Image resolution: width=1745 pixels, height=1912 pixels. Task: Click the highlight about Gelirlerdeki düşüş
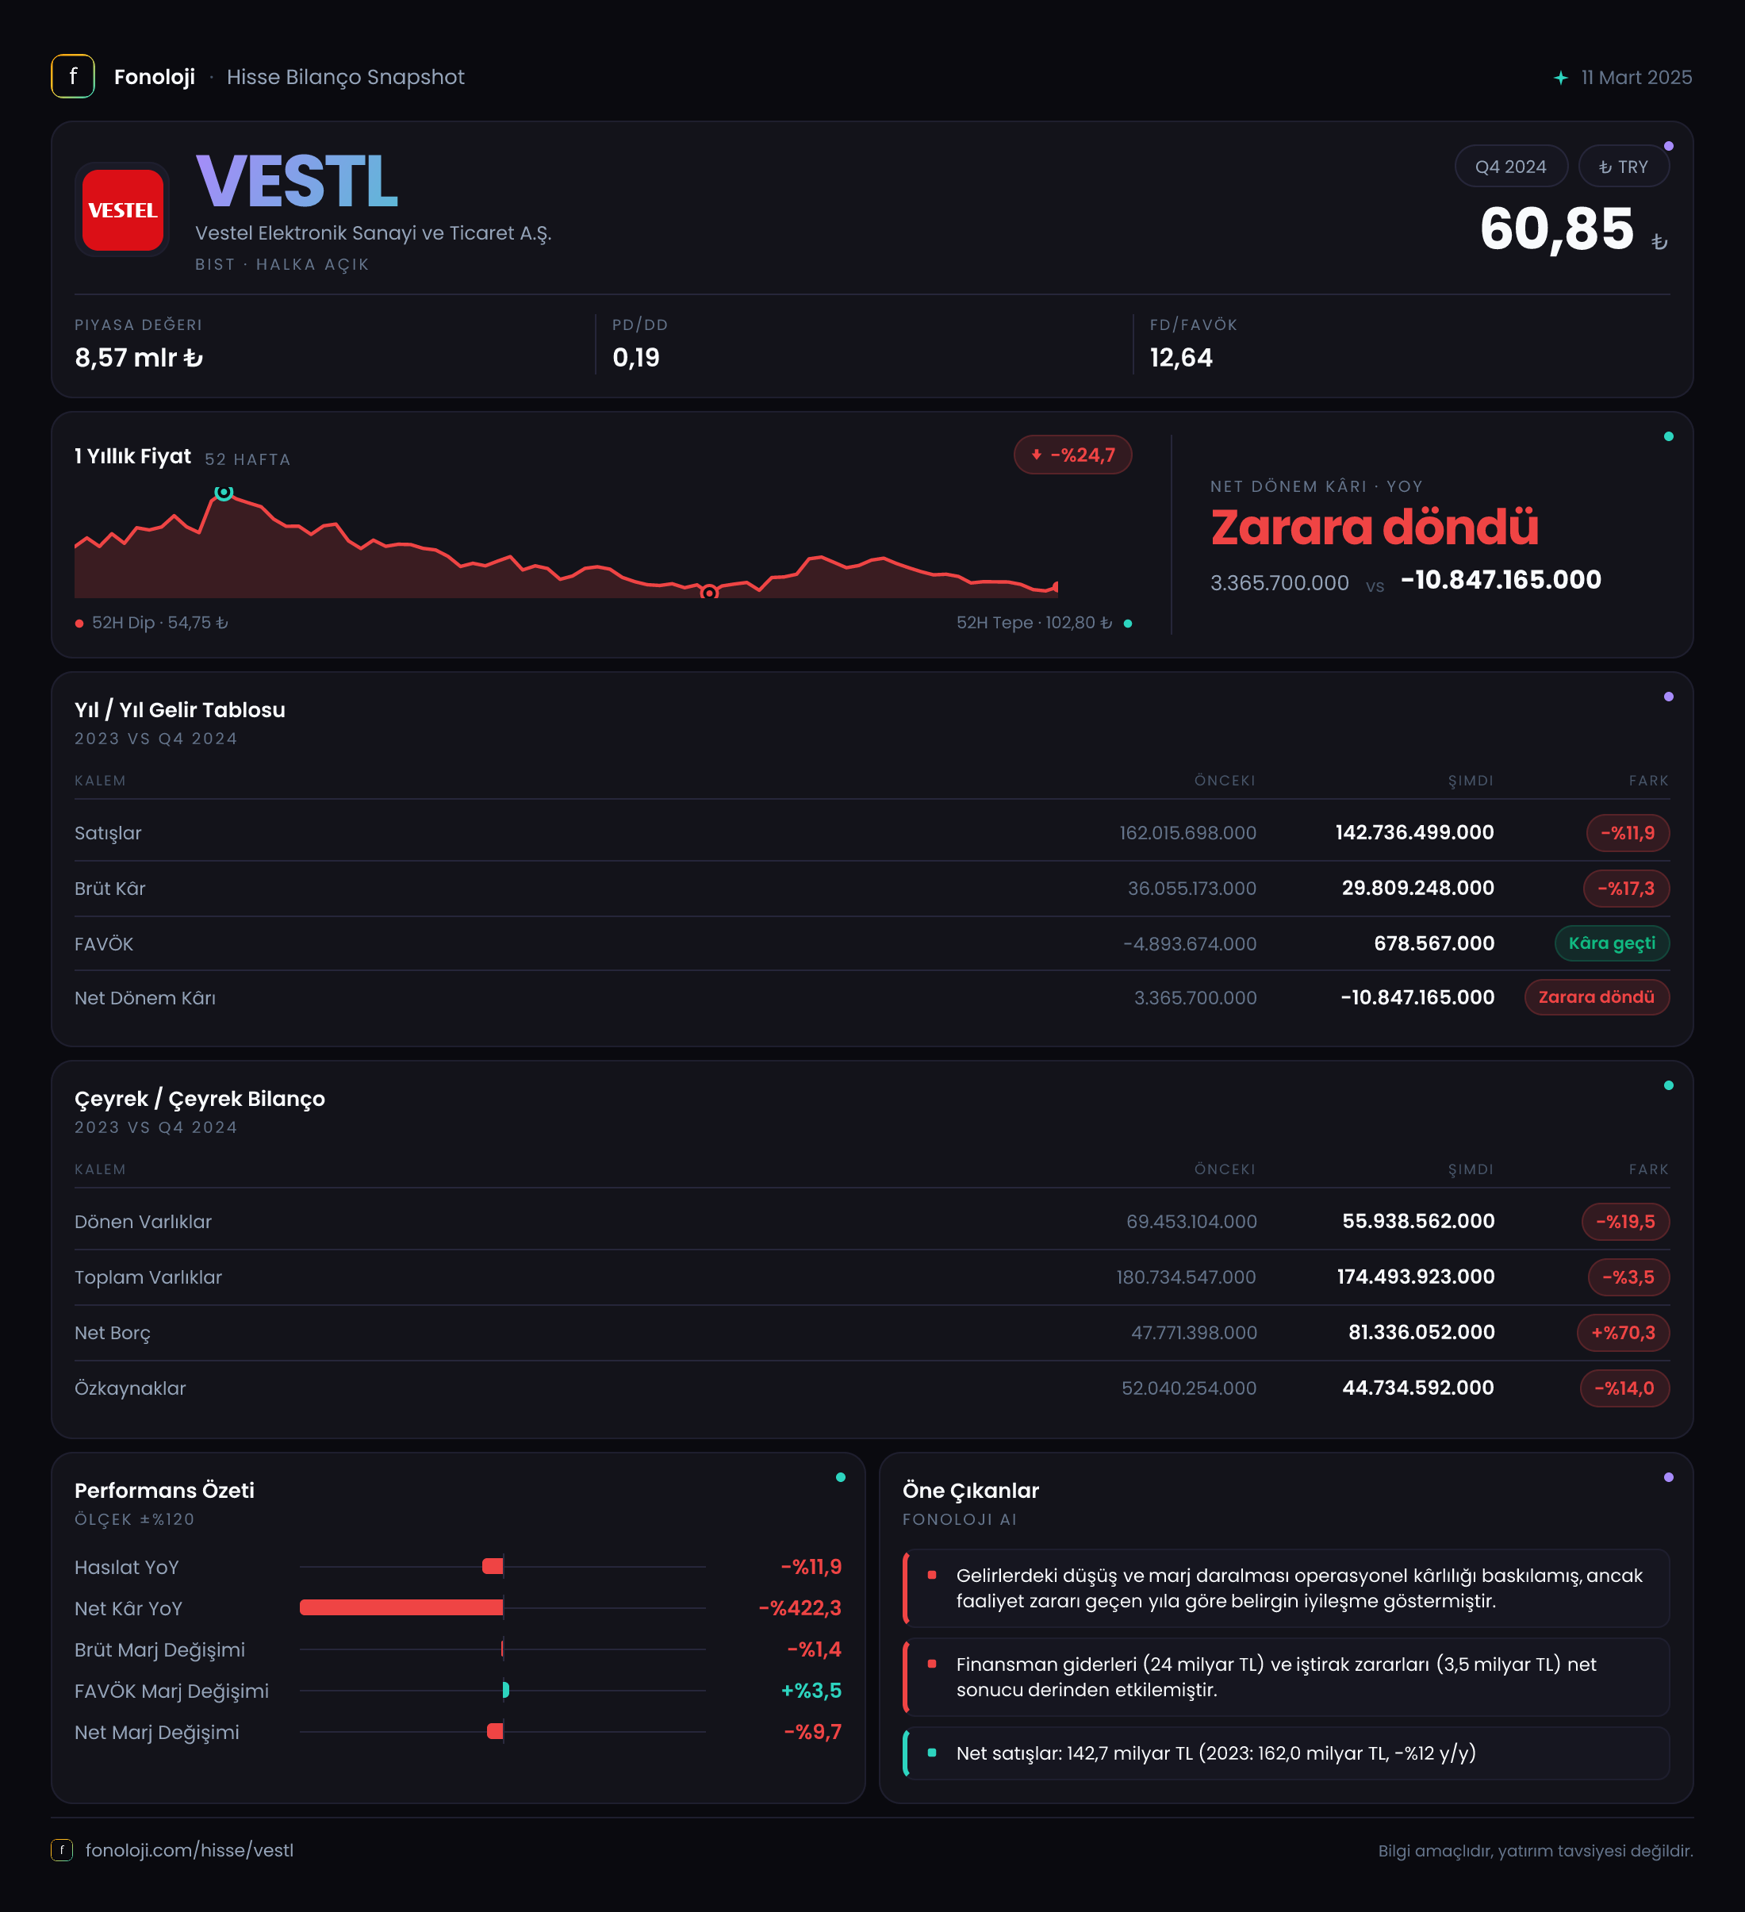(1286, 1588)
